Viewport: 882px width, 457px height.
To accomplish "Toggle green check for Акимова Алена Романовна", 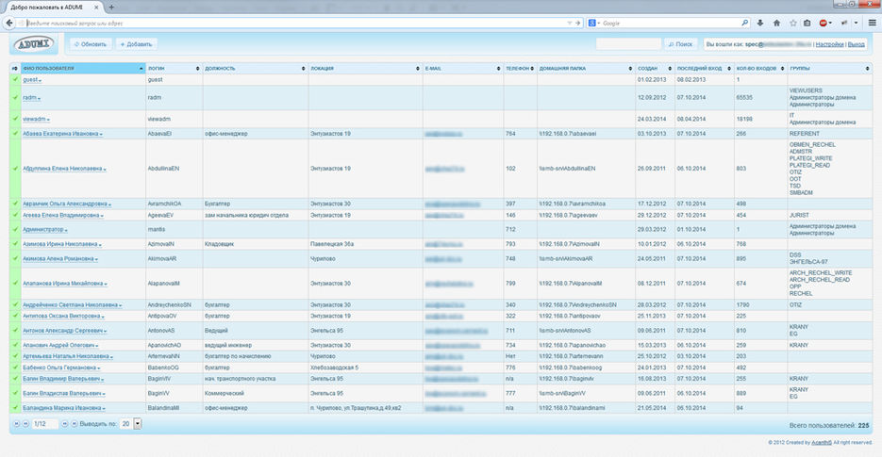I will [15, 258].
